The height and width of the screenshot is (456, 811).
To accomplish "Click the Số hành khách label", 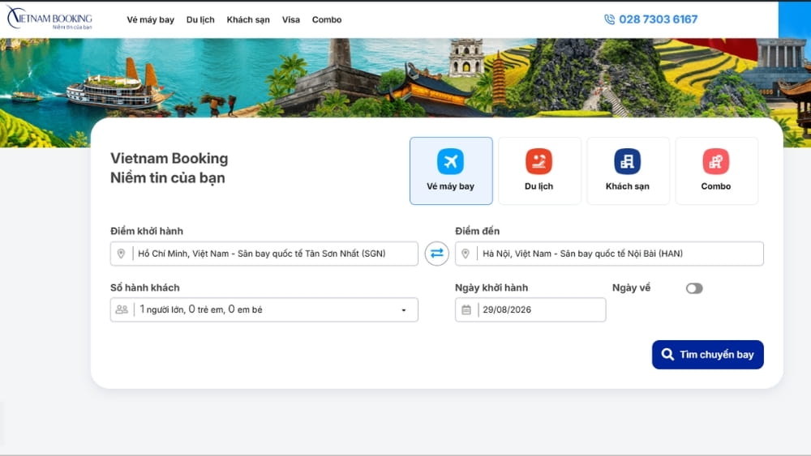I will [x=145, y=288].
